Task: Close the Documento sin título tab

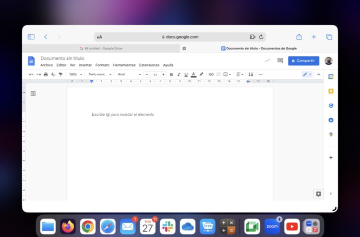Action: pos(184,48)
